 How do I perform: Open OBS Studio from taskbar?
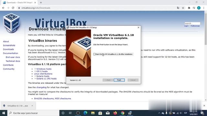(78, 113)
